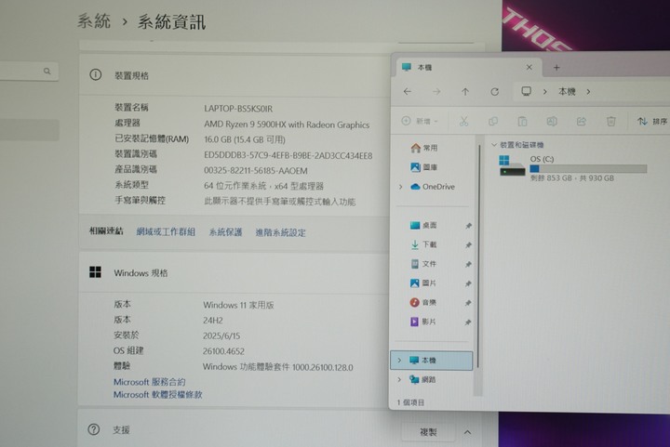
Task: Open 常用 Home in navigation pane
Action: coord(424,148)
